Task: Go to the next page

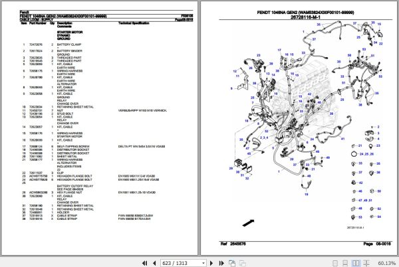Action: pos(211,263)
